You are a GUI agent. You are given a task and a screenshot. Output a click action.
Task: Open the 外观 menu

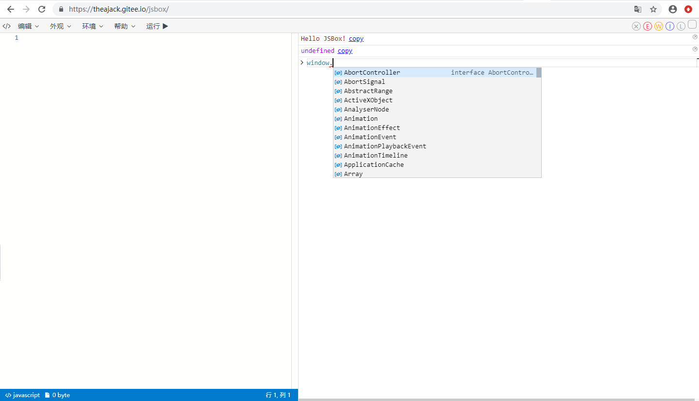coord(61,26)
